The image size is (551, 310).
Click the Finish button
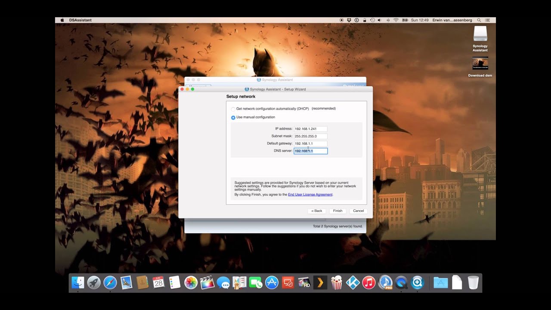[x=338, y=211]
